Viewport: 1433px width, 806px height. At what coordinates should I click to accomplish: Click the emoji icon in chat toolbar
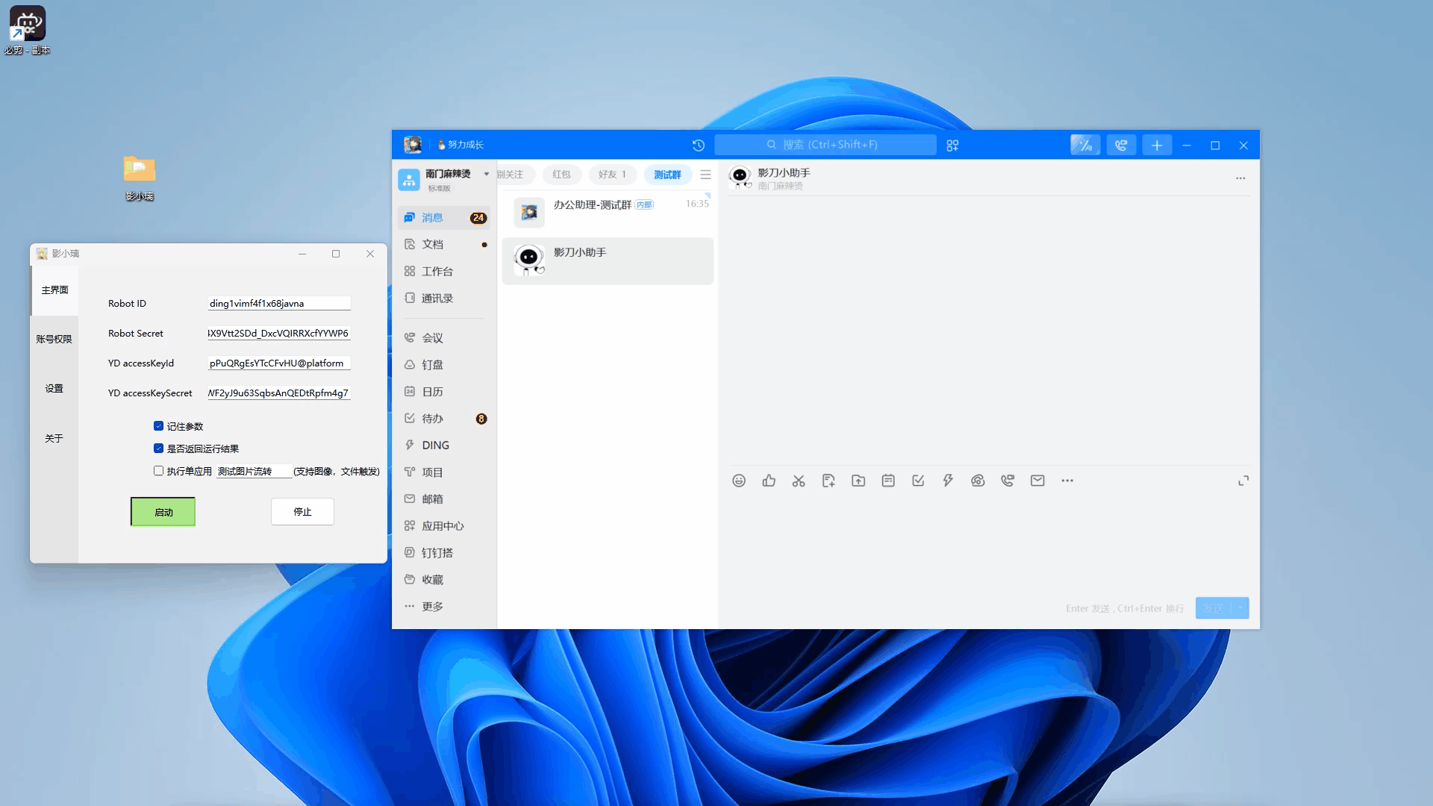(739, 481)
